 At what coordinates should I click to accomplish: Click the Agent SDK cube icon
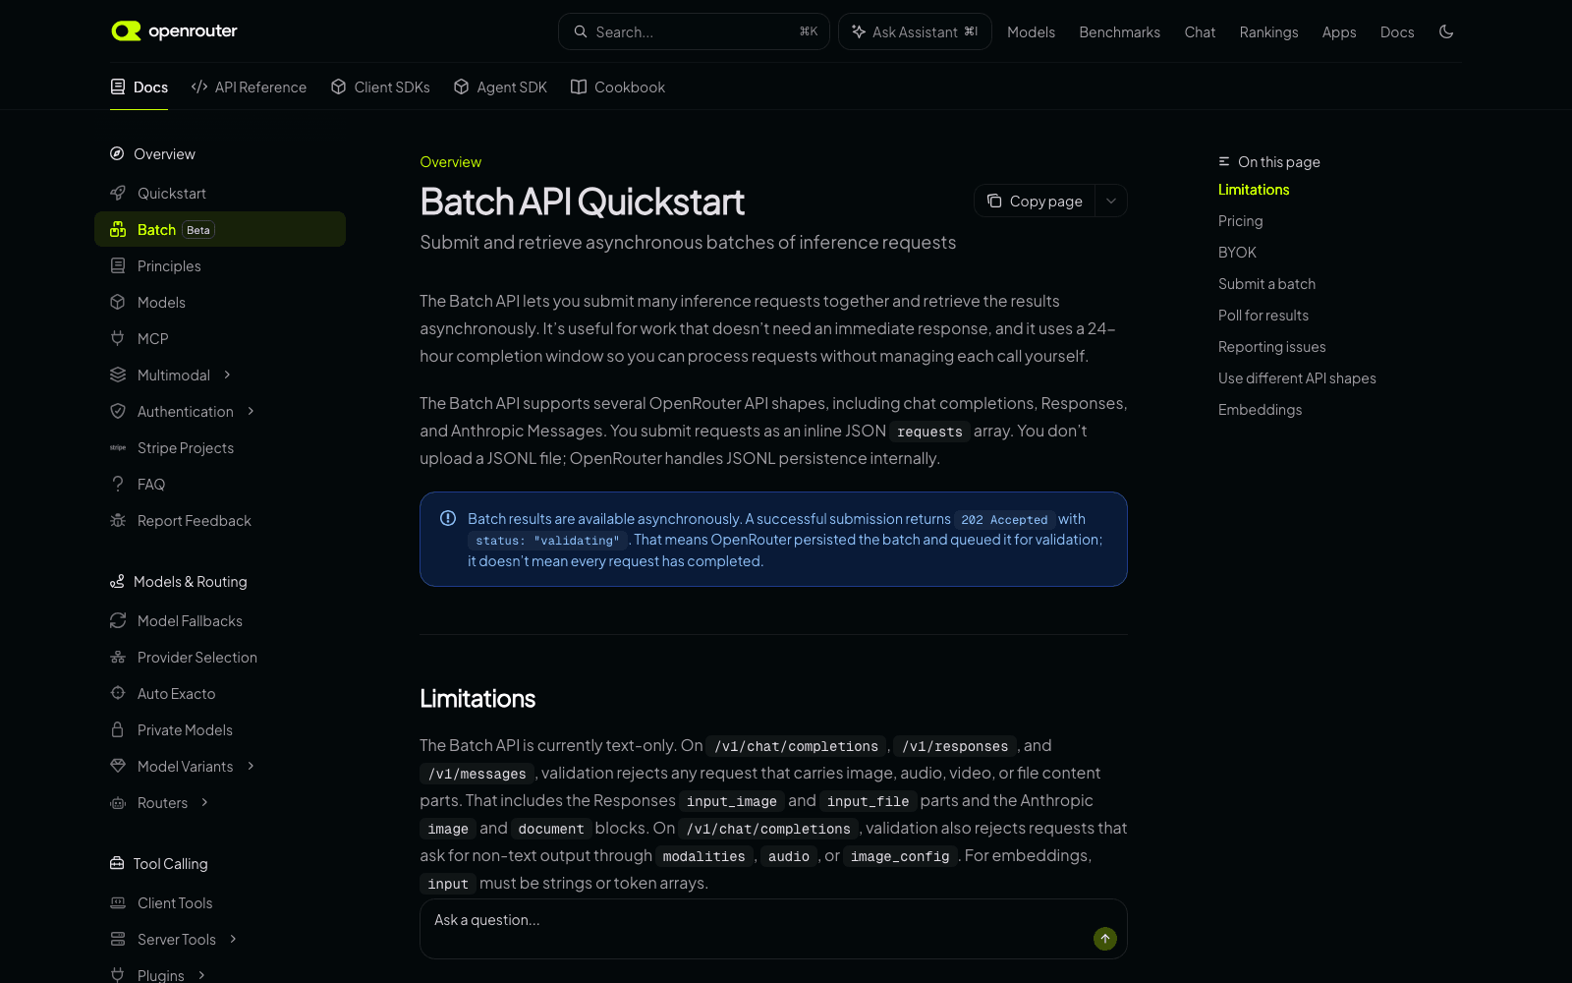coord(462,87)
